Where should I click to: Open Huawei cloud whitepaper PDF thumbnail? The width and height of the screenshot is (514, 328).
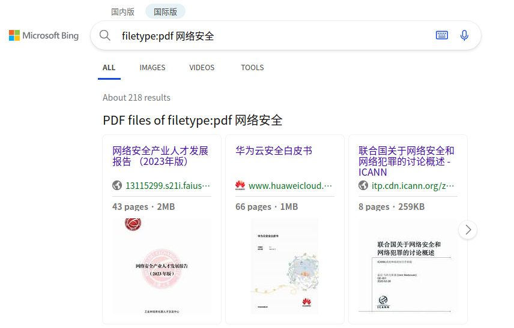(x=285, y=266)
